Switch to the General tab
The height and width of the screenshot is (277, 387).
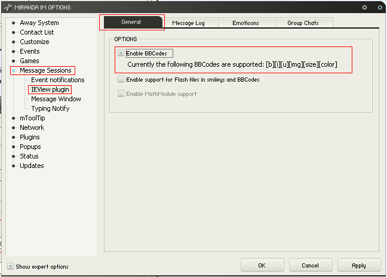click(x=133, y=22)
